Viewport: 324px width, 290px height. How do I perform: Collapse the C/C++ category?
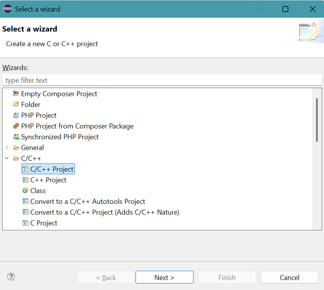coord(7,158)
